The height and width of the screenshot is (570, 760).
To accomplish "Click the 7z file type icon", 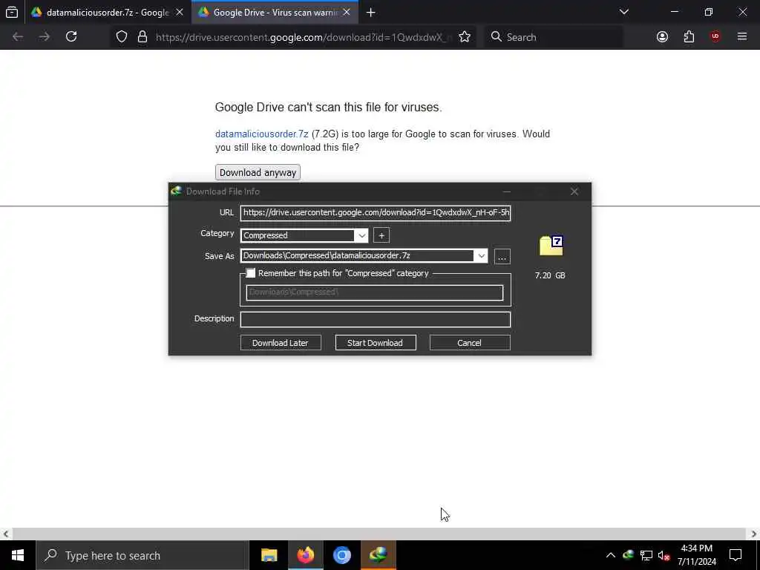I will [x=551, y=246].
